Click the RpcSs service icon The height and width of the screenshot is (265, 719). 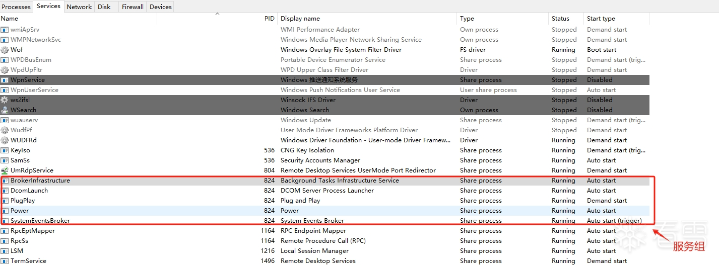(5, 241)
